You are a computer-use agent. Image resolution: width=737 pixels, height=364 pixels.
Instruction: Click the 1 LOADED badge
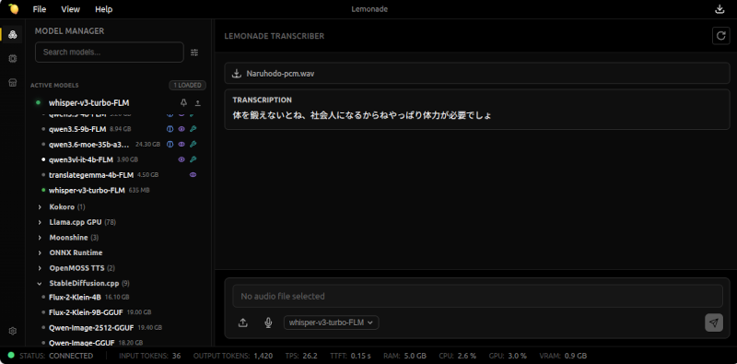(x=188, y=85)
